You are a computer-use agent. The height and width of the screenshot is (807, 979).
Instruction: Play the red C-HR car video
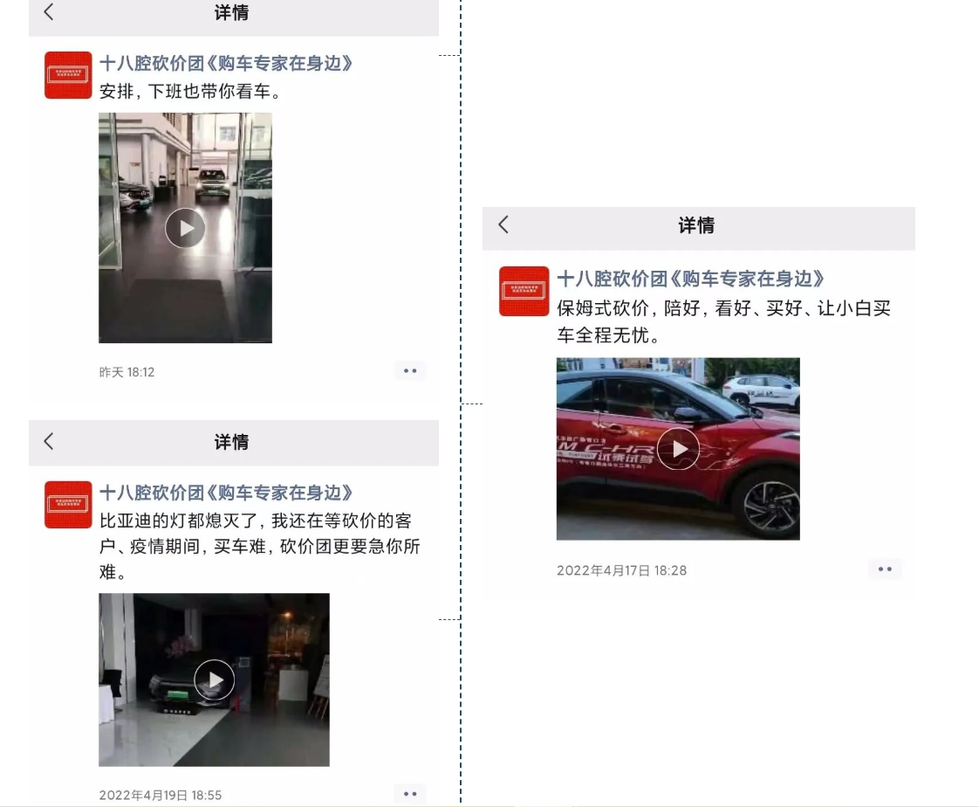pyautogui.click(x=678, y=449)
